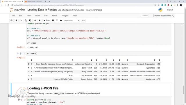The height and width of the screenshot is (105, 186).
Task: Open the Kernel menu
Action: pos(54,15)
